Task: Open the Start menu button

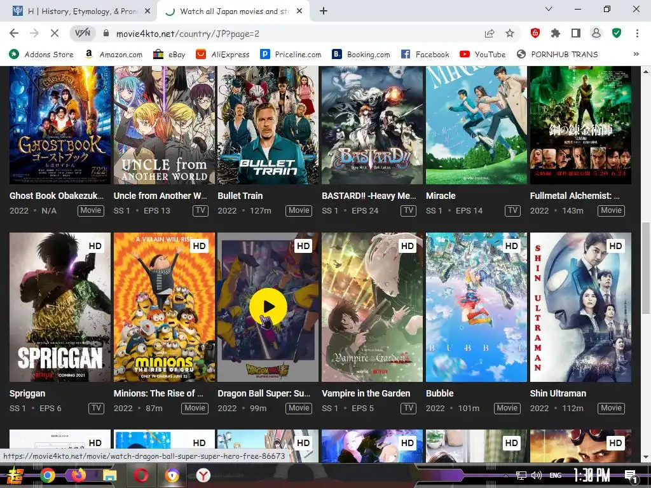Action: [15, 475]
